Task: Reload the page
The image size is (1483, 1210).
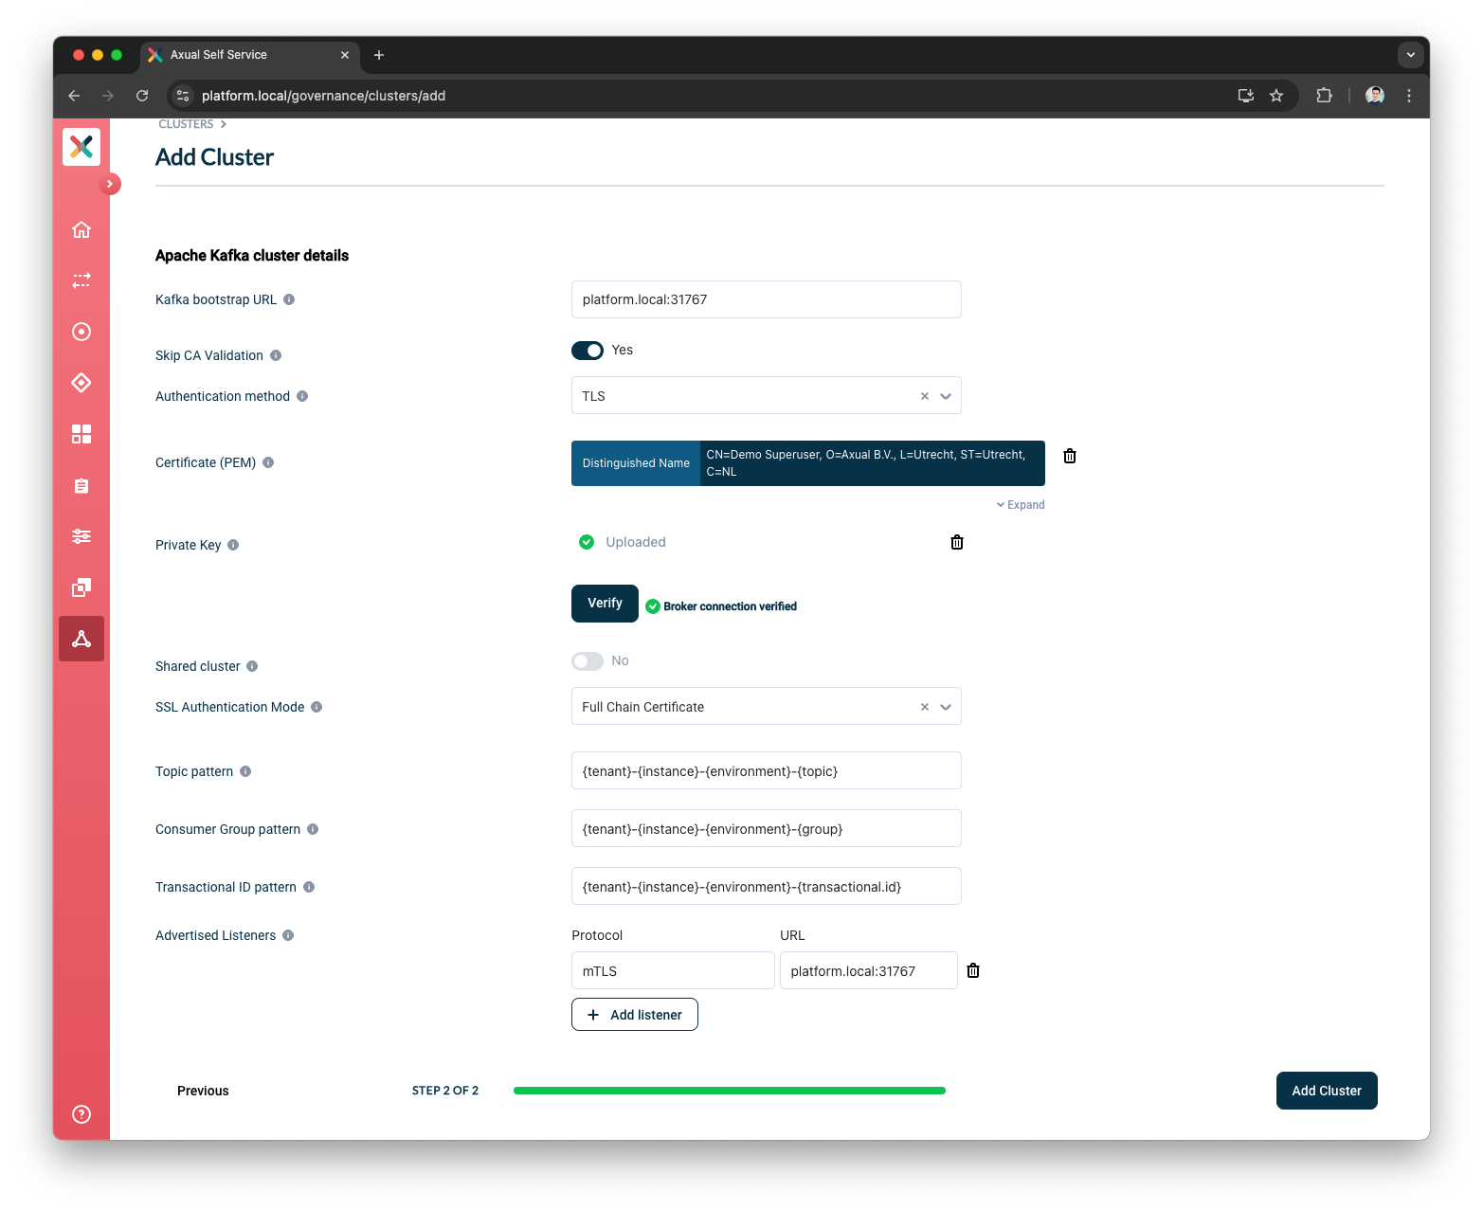Action: pos(142,96)
